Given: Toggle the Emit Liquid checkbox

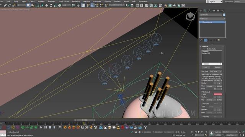Looking at the screenshot, I should coord(202,92).
